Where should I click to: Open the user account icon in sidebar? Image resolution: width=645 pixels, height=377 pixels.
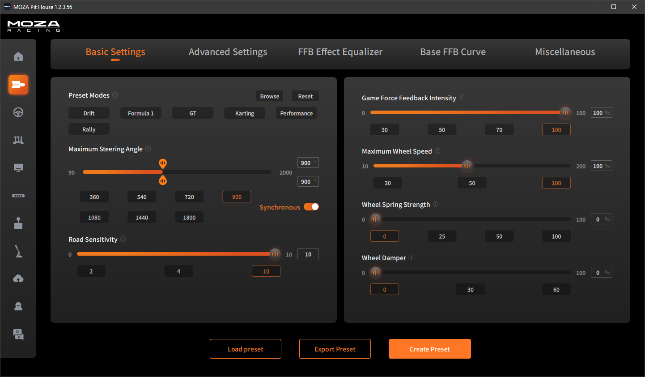point(18,307)
